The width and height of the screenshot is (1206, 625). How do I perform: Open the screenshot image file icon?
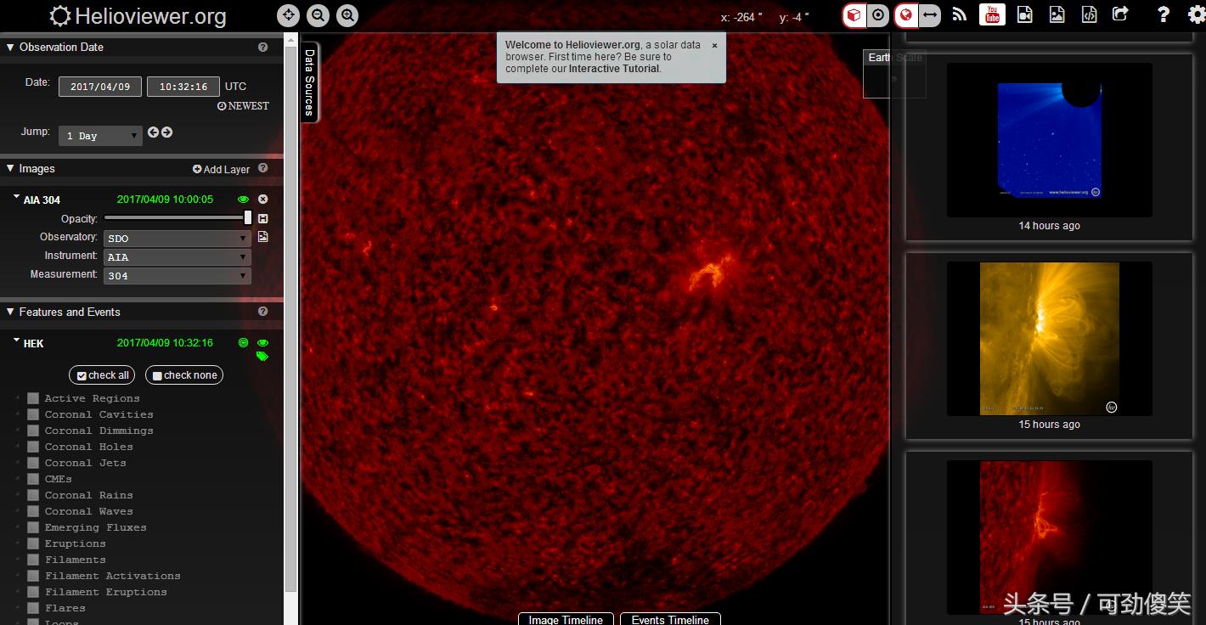pos(1057,14)
